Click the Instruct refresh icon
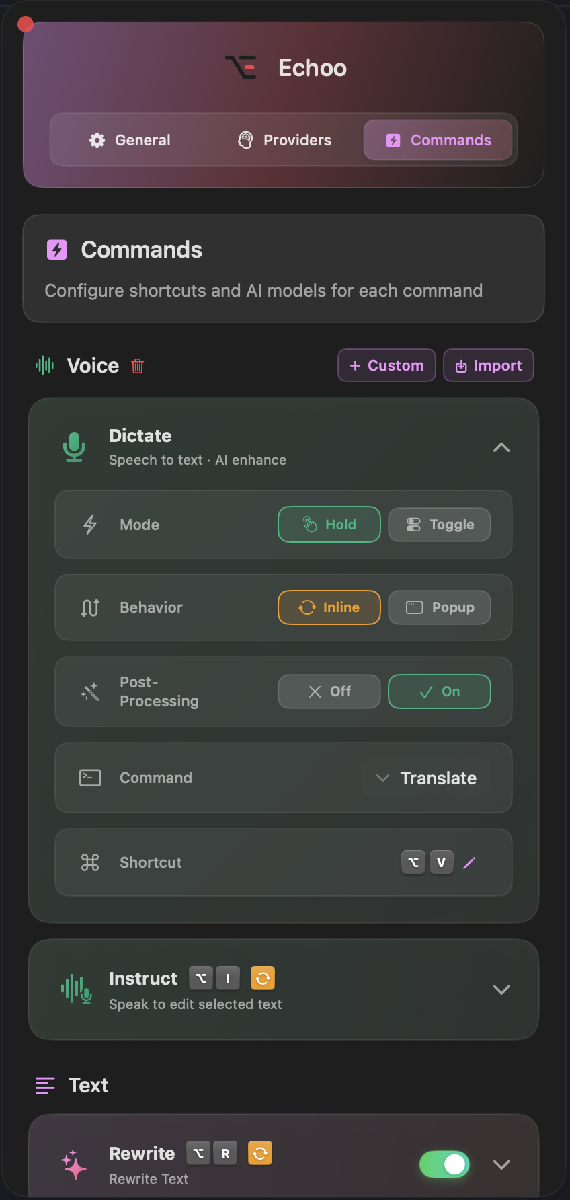Viewport: 570px width, 1200px height. tap(262, 978)
